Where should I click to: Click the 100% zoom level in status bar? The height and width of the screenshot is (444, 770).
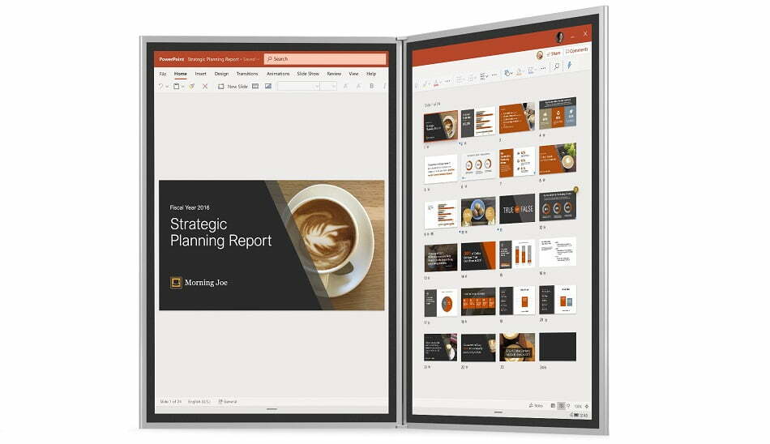(x=578, y=406)
